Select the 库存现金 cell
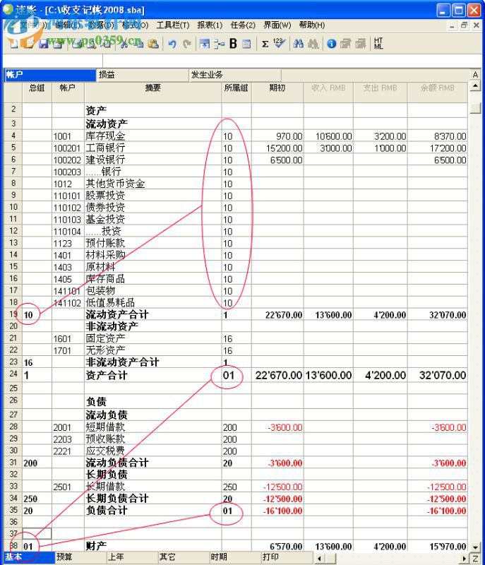This screenshot has width=485, height=565. pyautogui.click(x=153, y=136)
